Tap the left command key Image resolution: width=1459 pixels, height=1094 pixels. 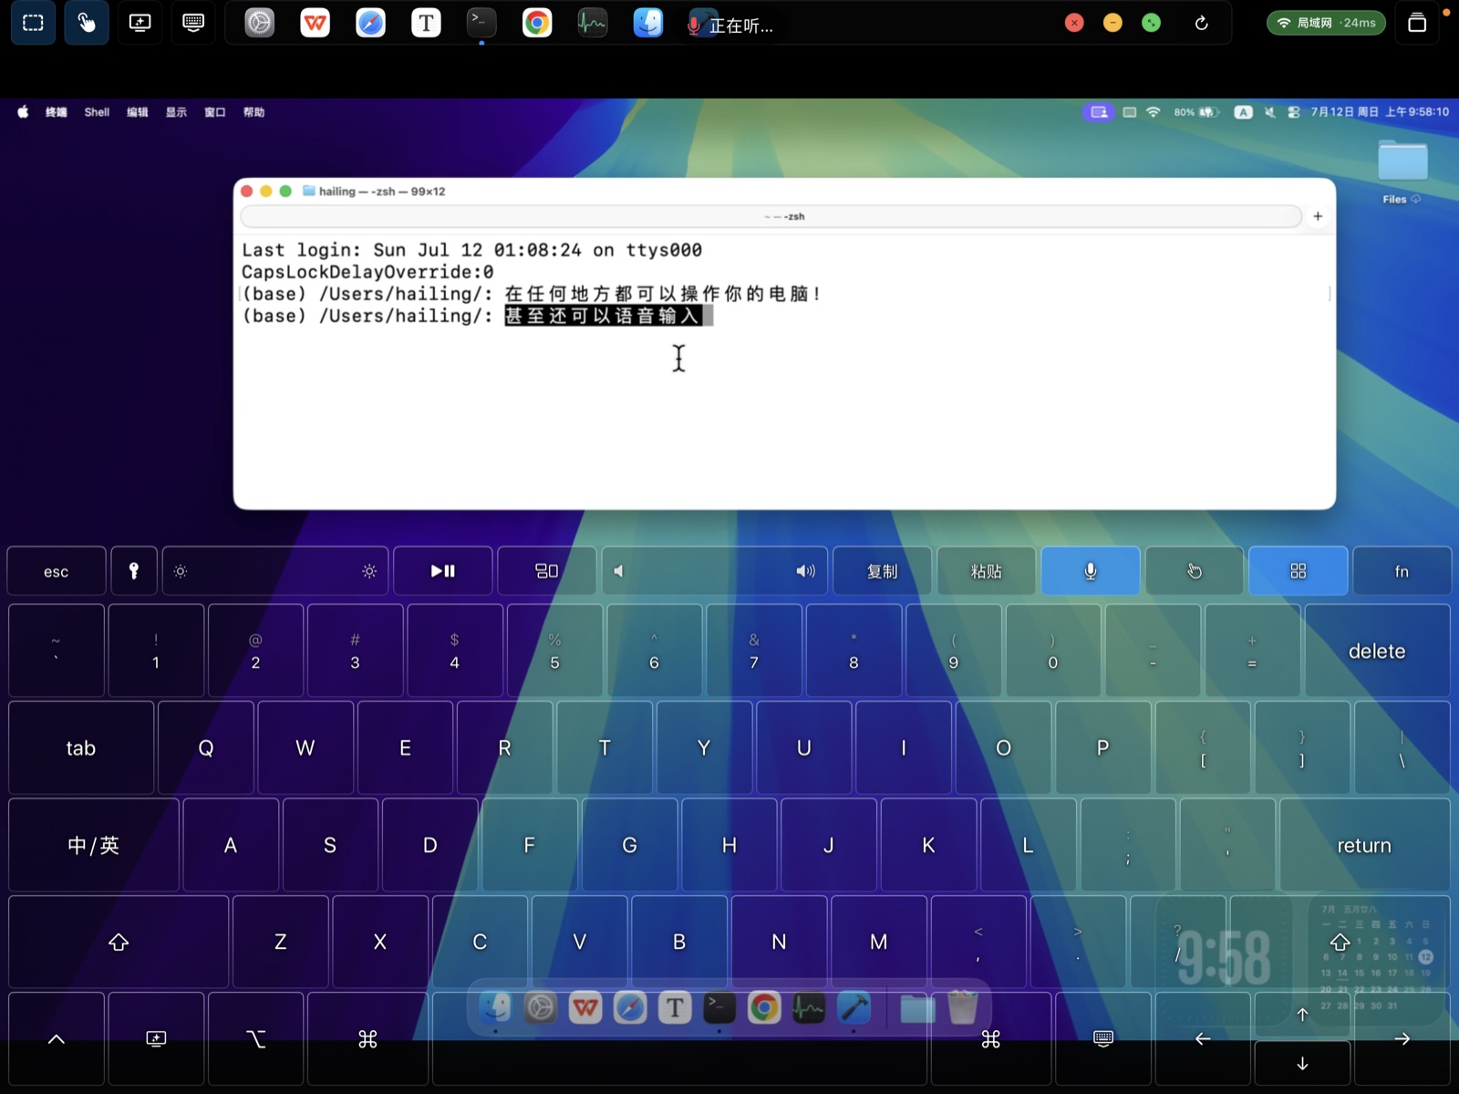367,1038
